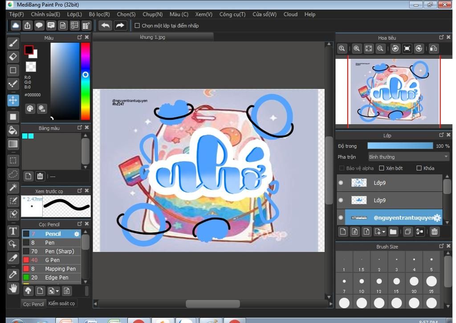Hide the @nguyentrantuquyen layer
Image resolution: width=456 pixels, height=323 pixels.
(x=341, y=218)
